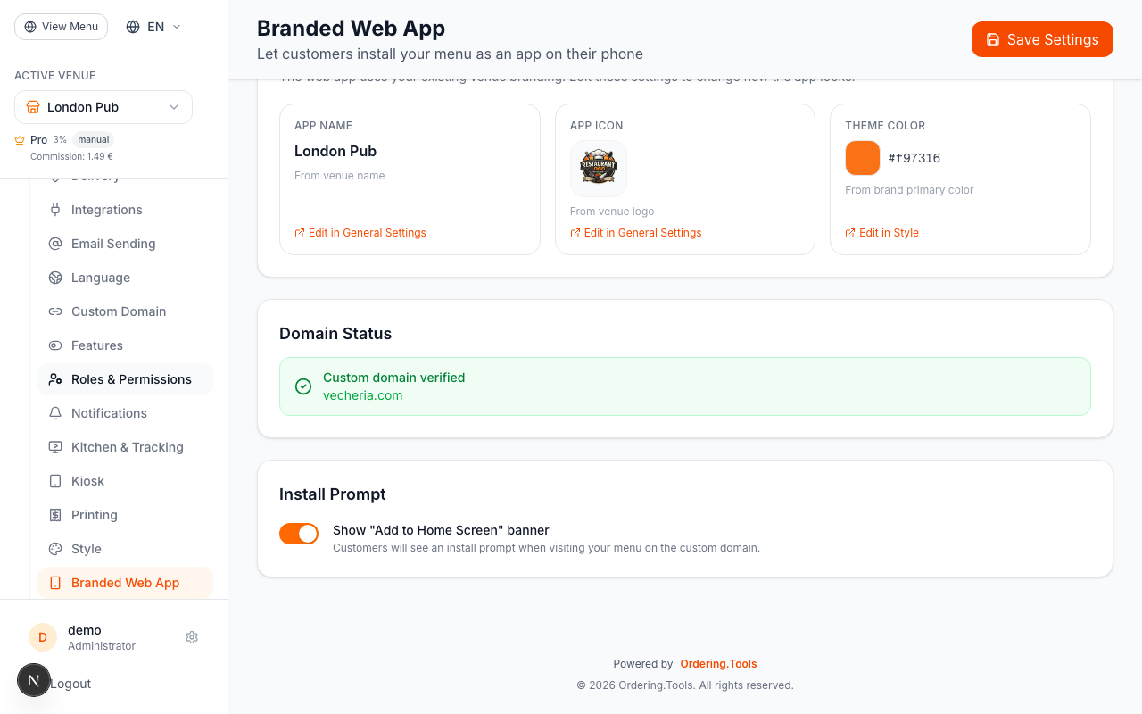Screen dimensions: 1142x714
Task: Click the round N badge icon
Action: tap(34, 680)
